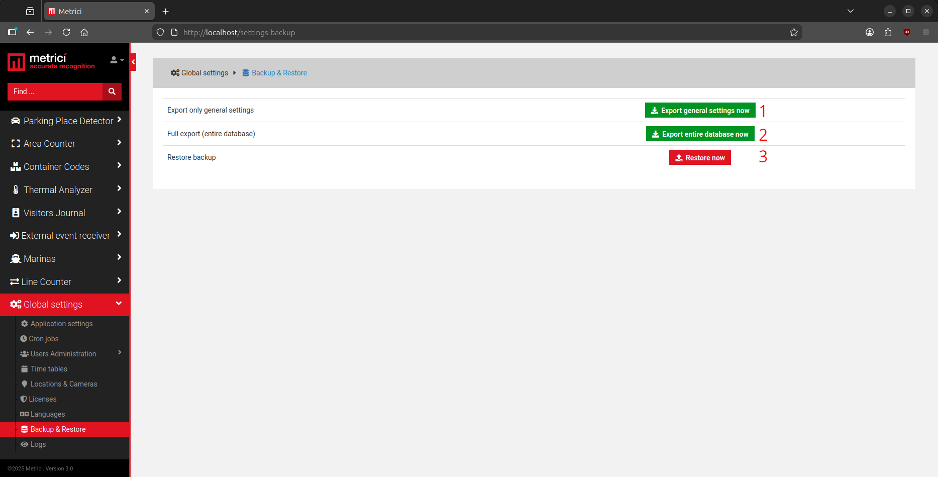The height and width of the screenshot is (477, 938).
Task: Click the Area Counter frame icon
Action: (x=16, y=144)
